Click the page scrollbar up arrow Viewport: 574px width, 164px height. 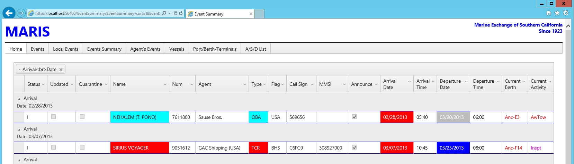(568, 26)
